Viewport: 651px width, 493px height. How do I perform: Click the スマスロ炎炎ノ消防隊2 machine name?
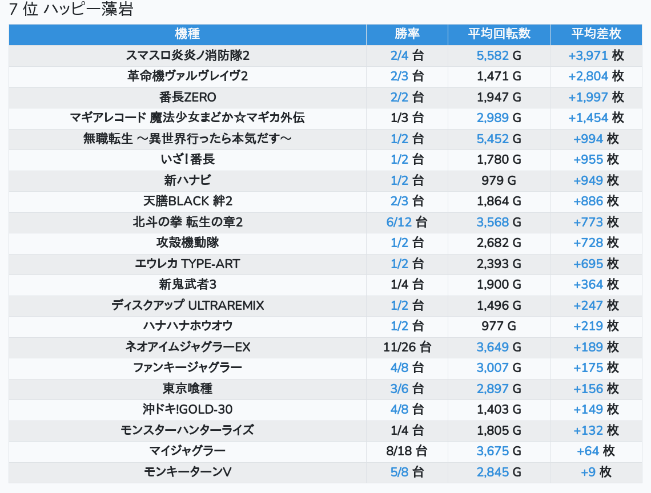[187, 55]
